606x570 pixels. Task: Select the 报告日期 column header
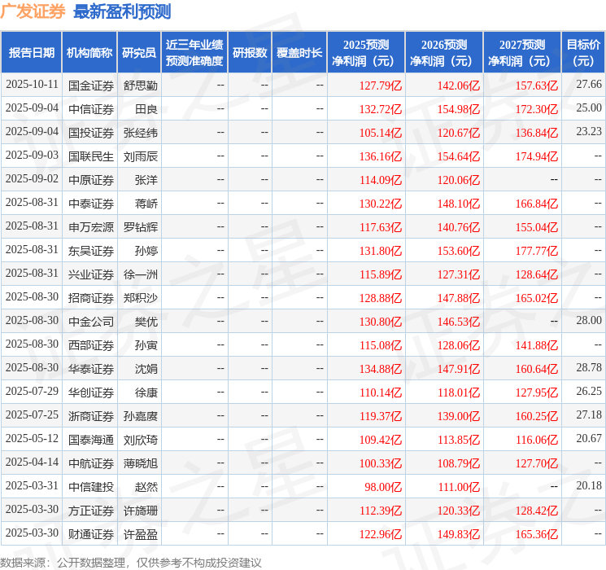[31, 53]
